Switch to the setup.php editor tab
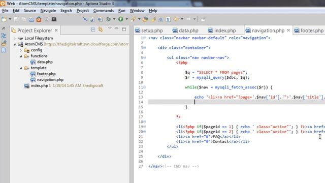 click(x=149, y=30)
